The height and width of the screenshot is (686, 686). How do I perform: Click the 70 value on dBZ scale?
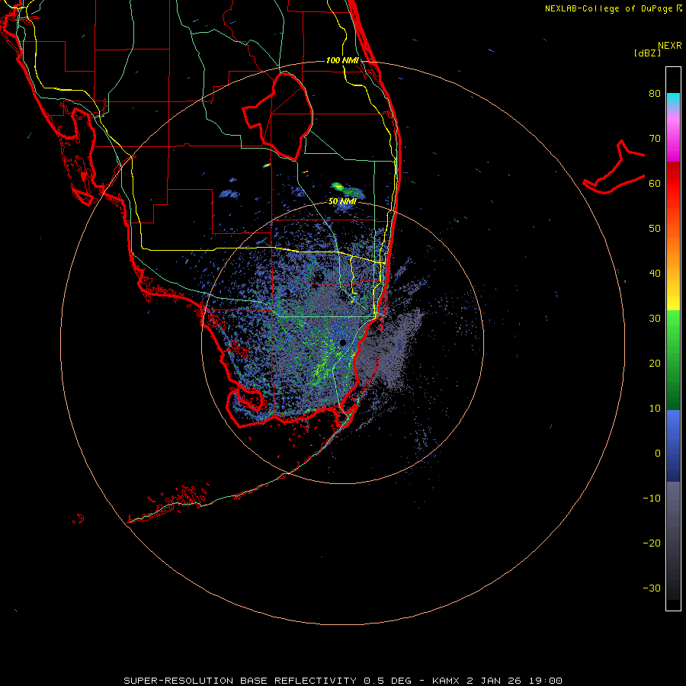(x=655, y=139)
